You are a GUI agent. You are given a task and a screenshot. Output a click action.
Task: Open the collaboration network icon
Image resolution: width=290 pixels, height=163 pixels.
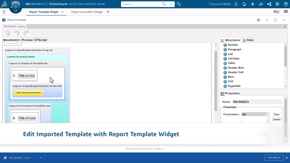269,4
